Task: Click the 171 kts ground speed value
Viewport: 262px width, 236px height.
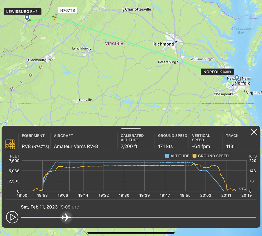Action: pos(165,146)
